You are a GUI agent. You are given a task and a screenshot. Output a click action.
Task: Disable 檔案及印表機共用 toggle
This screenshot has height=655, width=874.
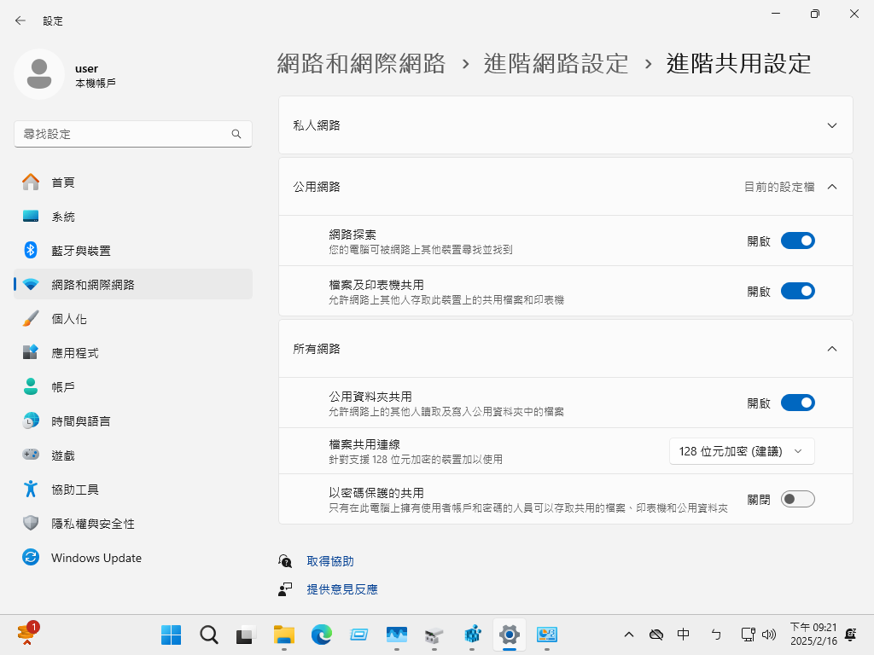coord(797,291)
